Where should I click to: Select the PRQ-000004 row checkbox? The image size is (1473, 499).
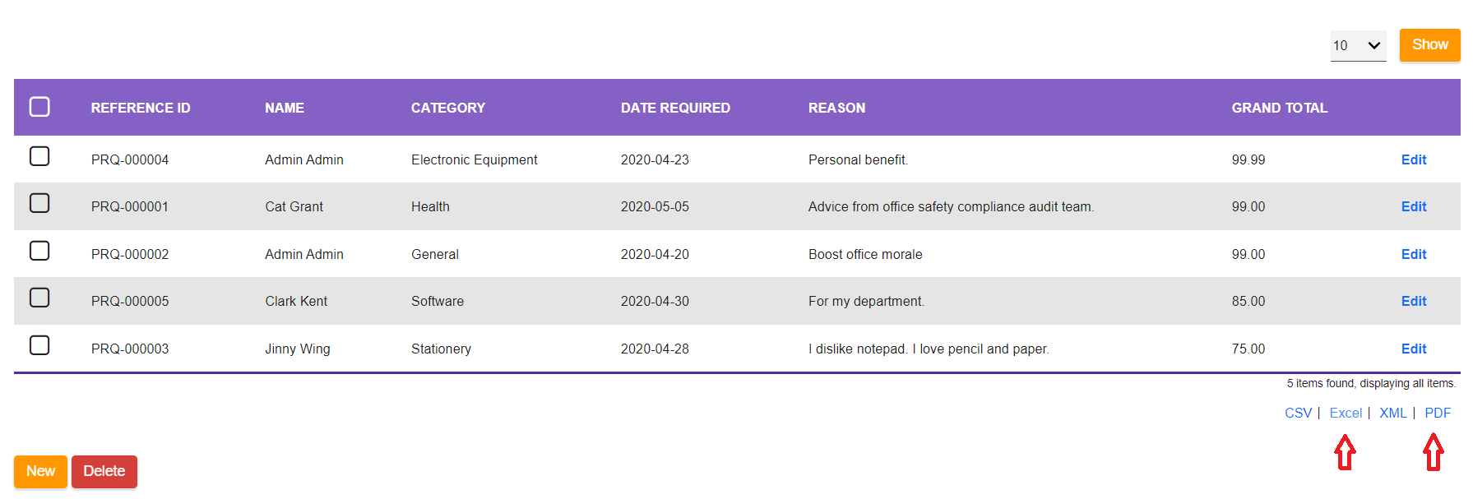pos(39,156)
